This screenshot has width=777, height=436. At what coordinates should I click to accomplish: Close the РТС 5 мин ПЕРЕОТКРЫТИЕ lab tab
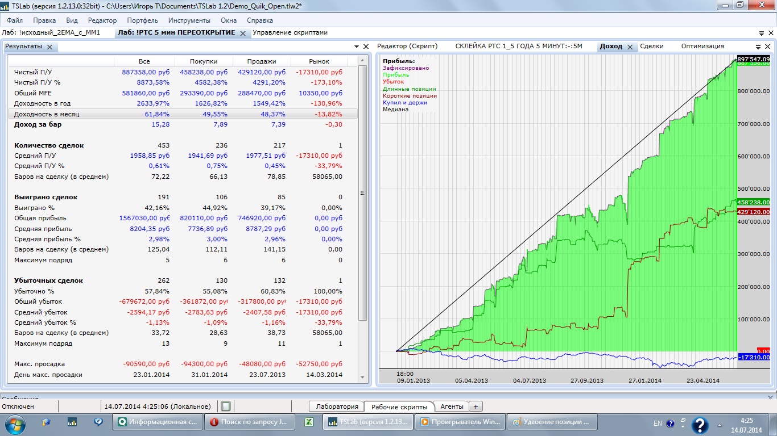coord(243,33)
